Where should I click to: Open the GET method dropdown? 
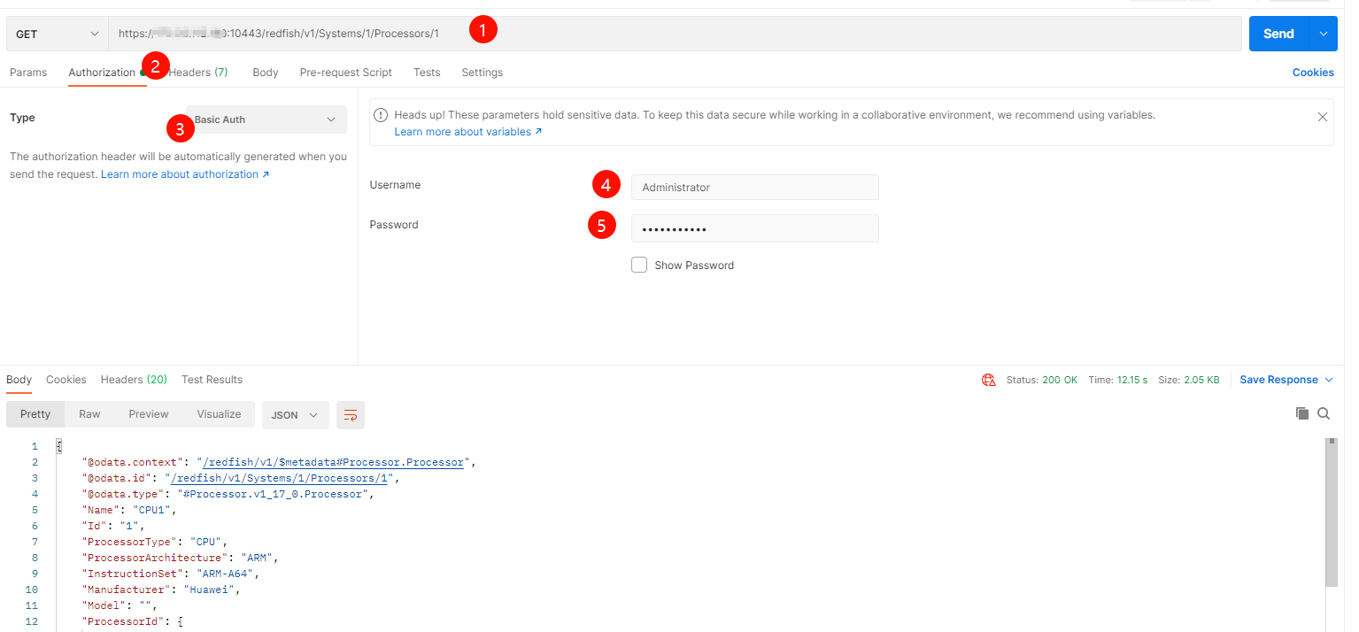[58, 34]
